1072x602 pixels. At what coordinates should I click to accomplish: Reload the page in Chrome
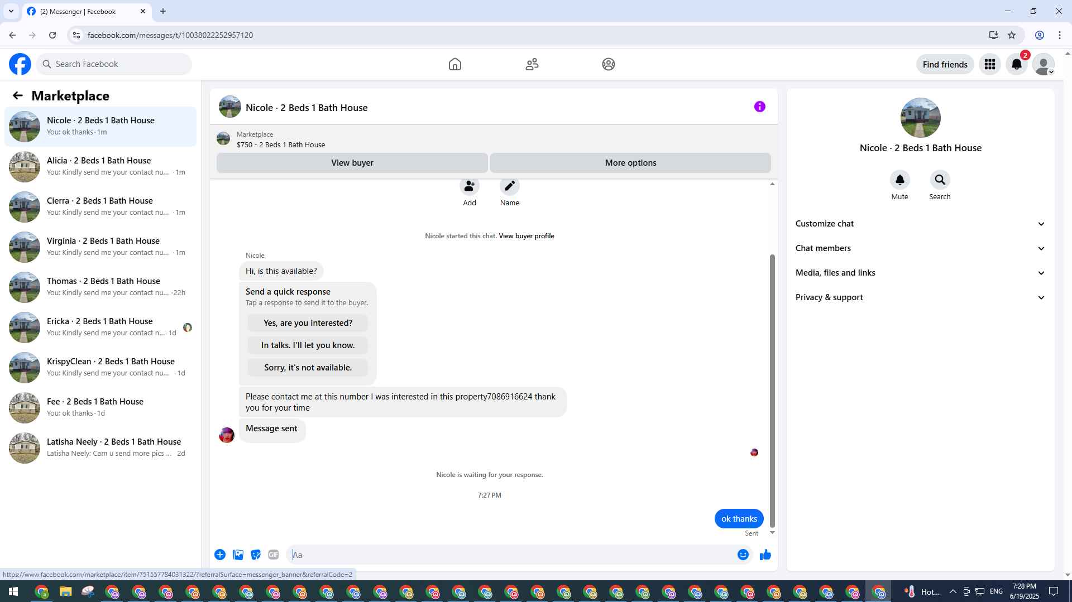click(52, 35)
